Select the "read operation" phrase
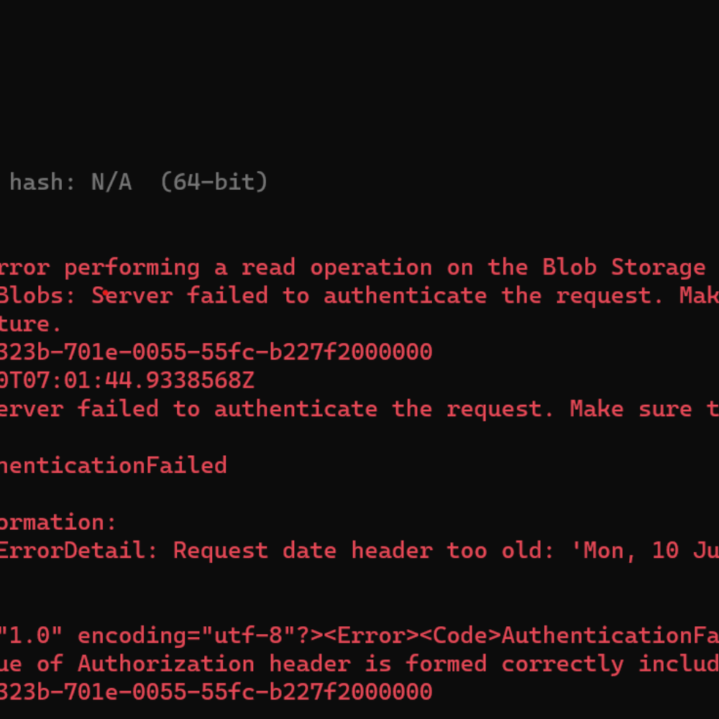 point(336,267)
